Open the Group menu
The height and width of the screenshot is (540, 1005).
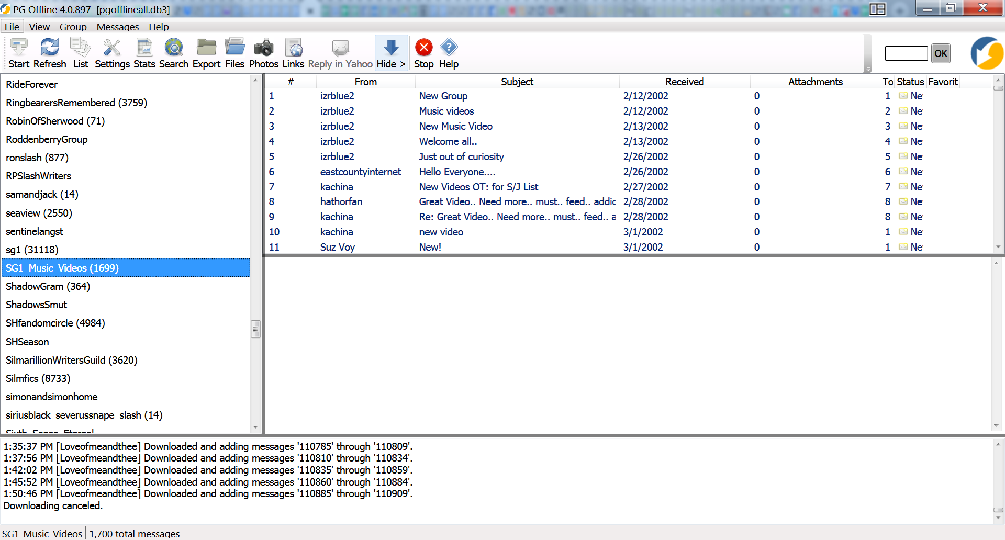coord(73,27)
